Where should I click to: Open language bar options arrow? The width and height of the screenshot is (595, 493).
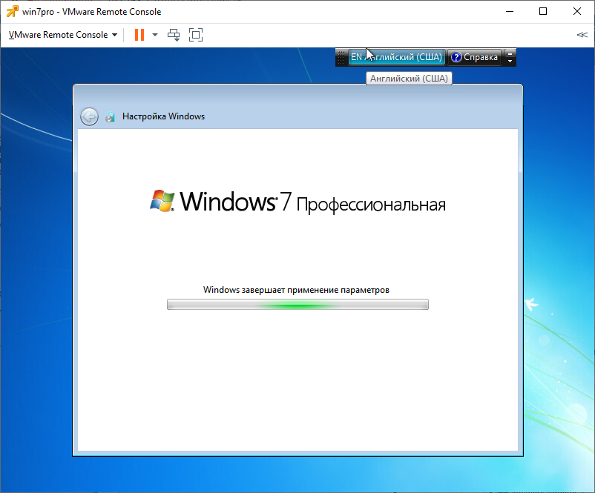[x=510, y=61]
